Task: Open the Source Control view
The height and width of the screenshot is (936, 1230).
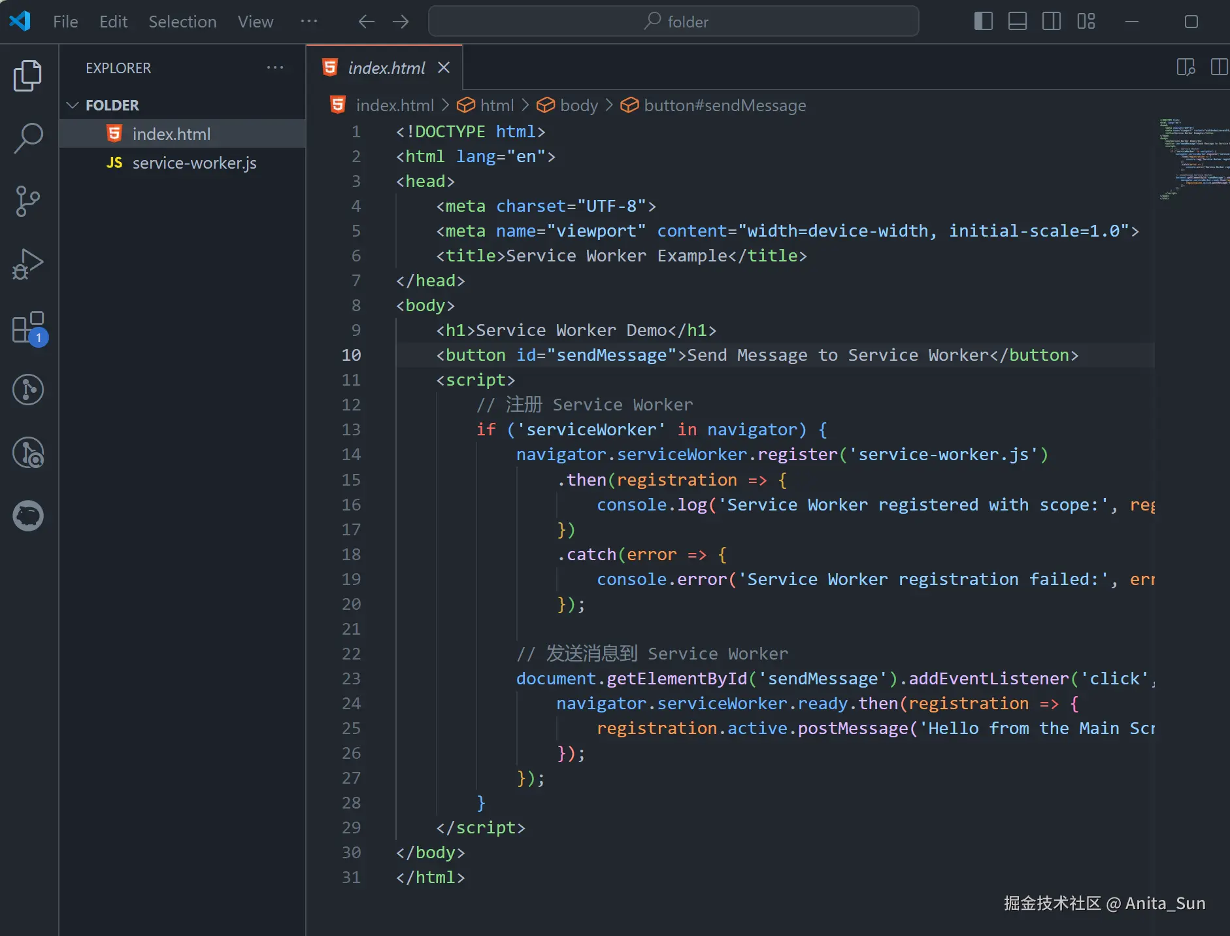Action: pos(28,201)
